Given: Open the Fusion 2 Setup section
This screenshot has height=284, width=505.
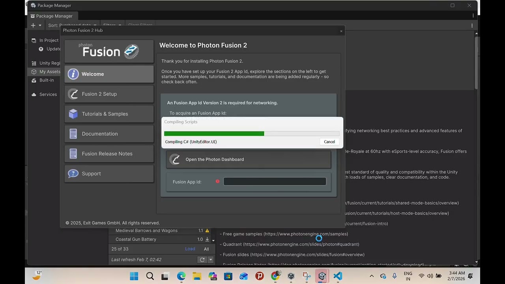Looking at the screenshot, I should tap(109, 94).
